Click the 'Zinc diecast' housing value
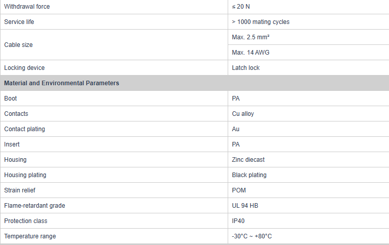 248,160
